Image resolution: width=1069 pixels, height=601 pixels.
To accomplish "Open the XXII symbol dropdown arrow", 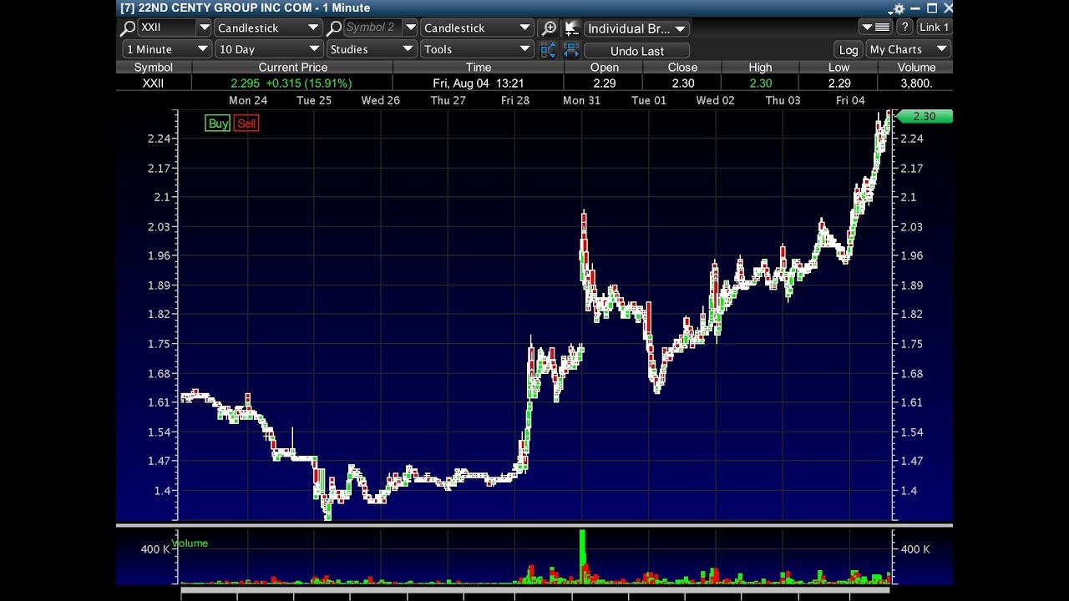I will point(204,28).
